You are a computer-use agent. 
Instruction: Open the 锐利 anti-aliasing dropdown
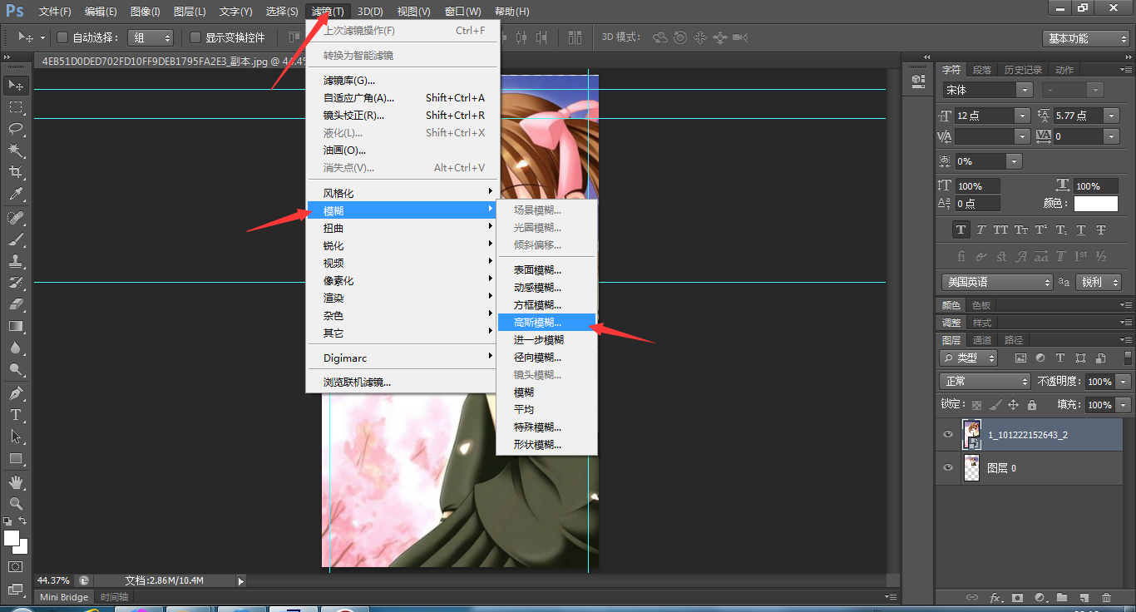coord(1099,282)
